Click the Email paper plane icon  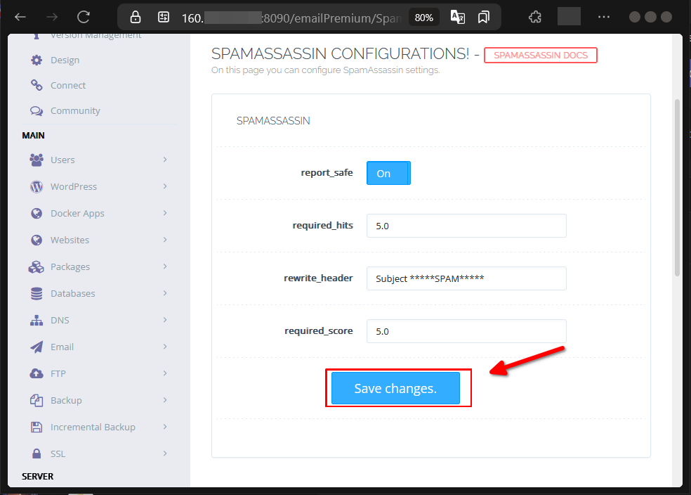tap(37, 347)
